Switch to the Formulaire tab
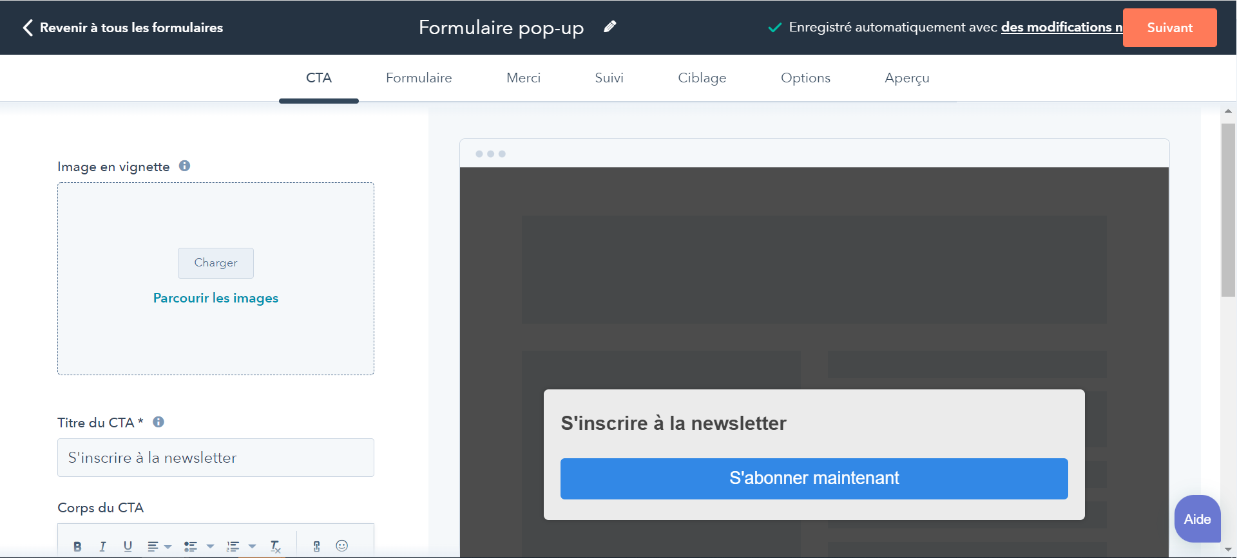 419,78
